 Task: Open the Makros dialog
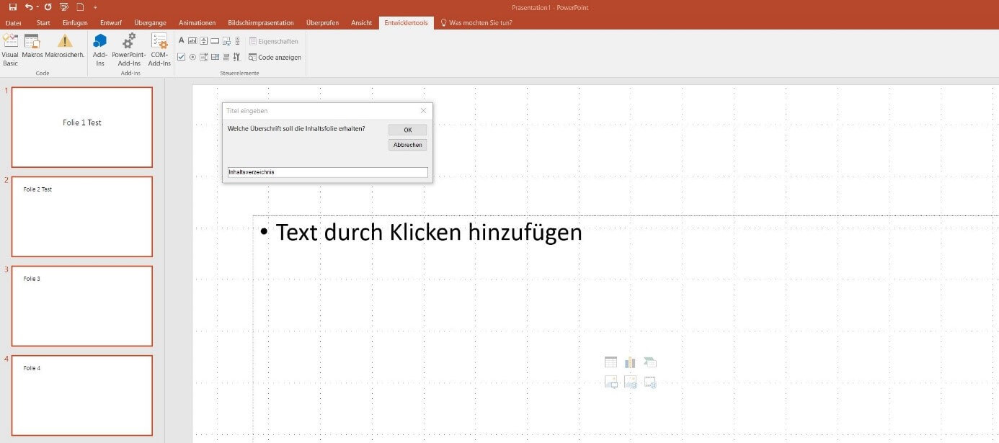pyautogui.click(x=32, y=46)
